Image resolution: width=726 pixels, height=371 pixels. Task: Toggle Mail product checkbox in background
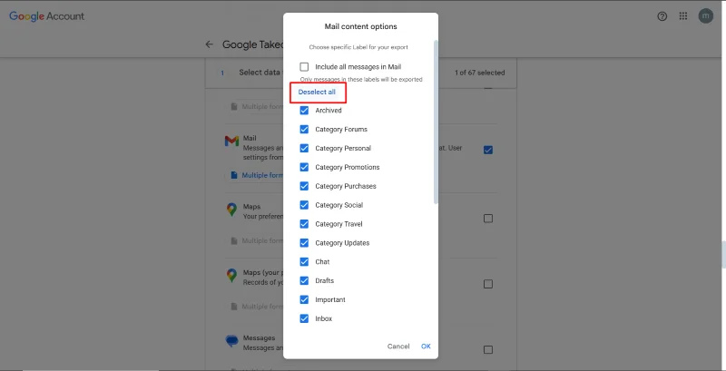488,150
